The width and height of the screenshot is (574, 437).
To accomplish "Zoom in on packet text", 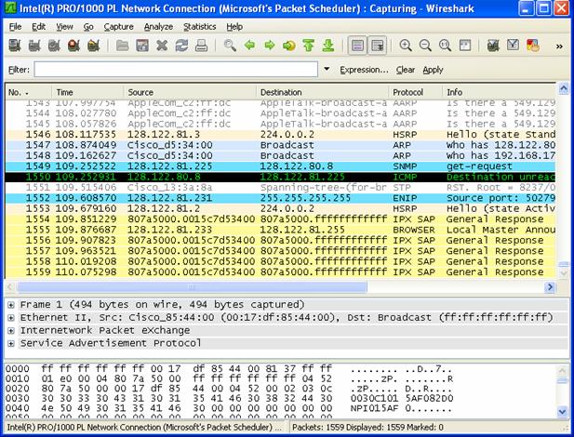I will (x=406, y=45).
